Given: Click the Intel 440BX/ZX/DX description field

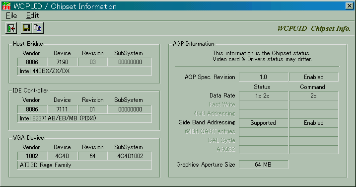Looking at the screenshot, I should (84, 71).
